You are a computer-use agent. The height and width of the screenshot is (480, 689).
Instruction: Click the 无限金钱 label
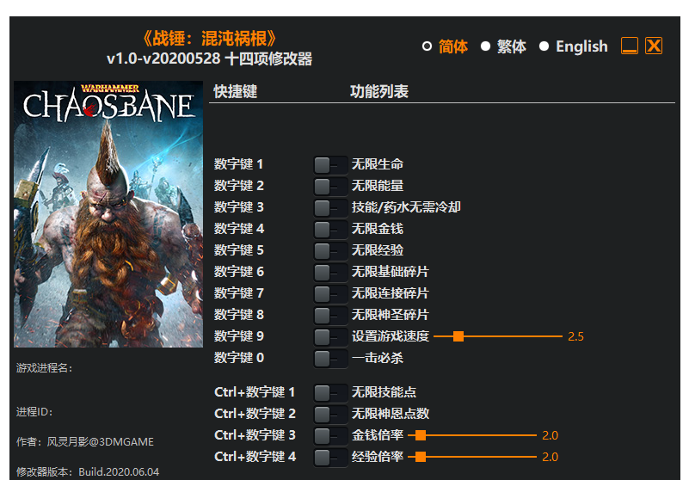[x=378, y=229]
